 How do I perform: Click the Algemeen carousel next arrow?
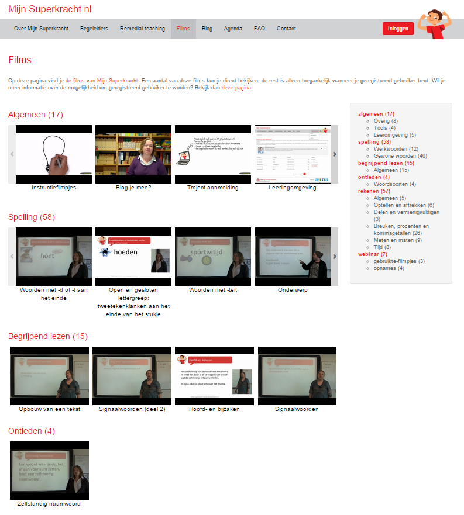(335, 154)
